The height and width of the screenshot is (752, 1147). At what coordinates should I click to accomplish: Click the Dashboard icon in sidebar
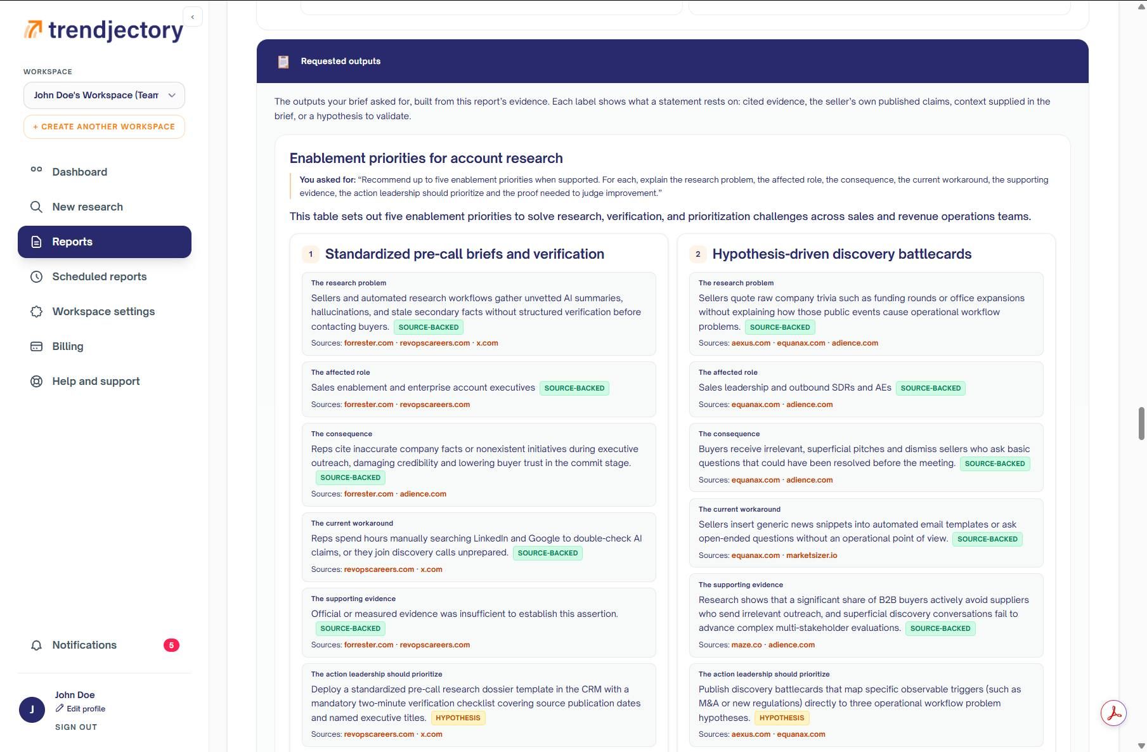(x=36, y=170)
